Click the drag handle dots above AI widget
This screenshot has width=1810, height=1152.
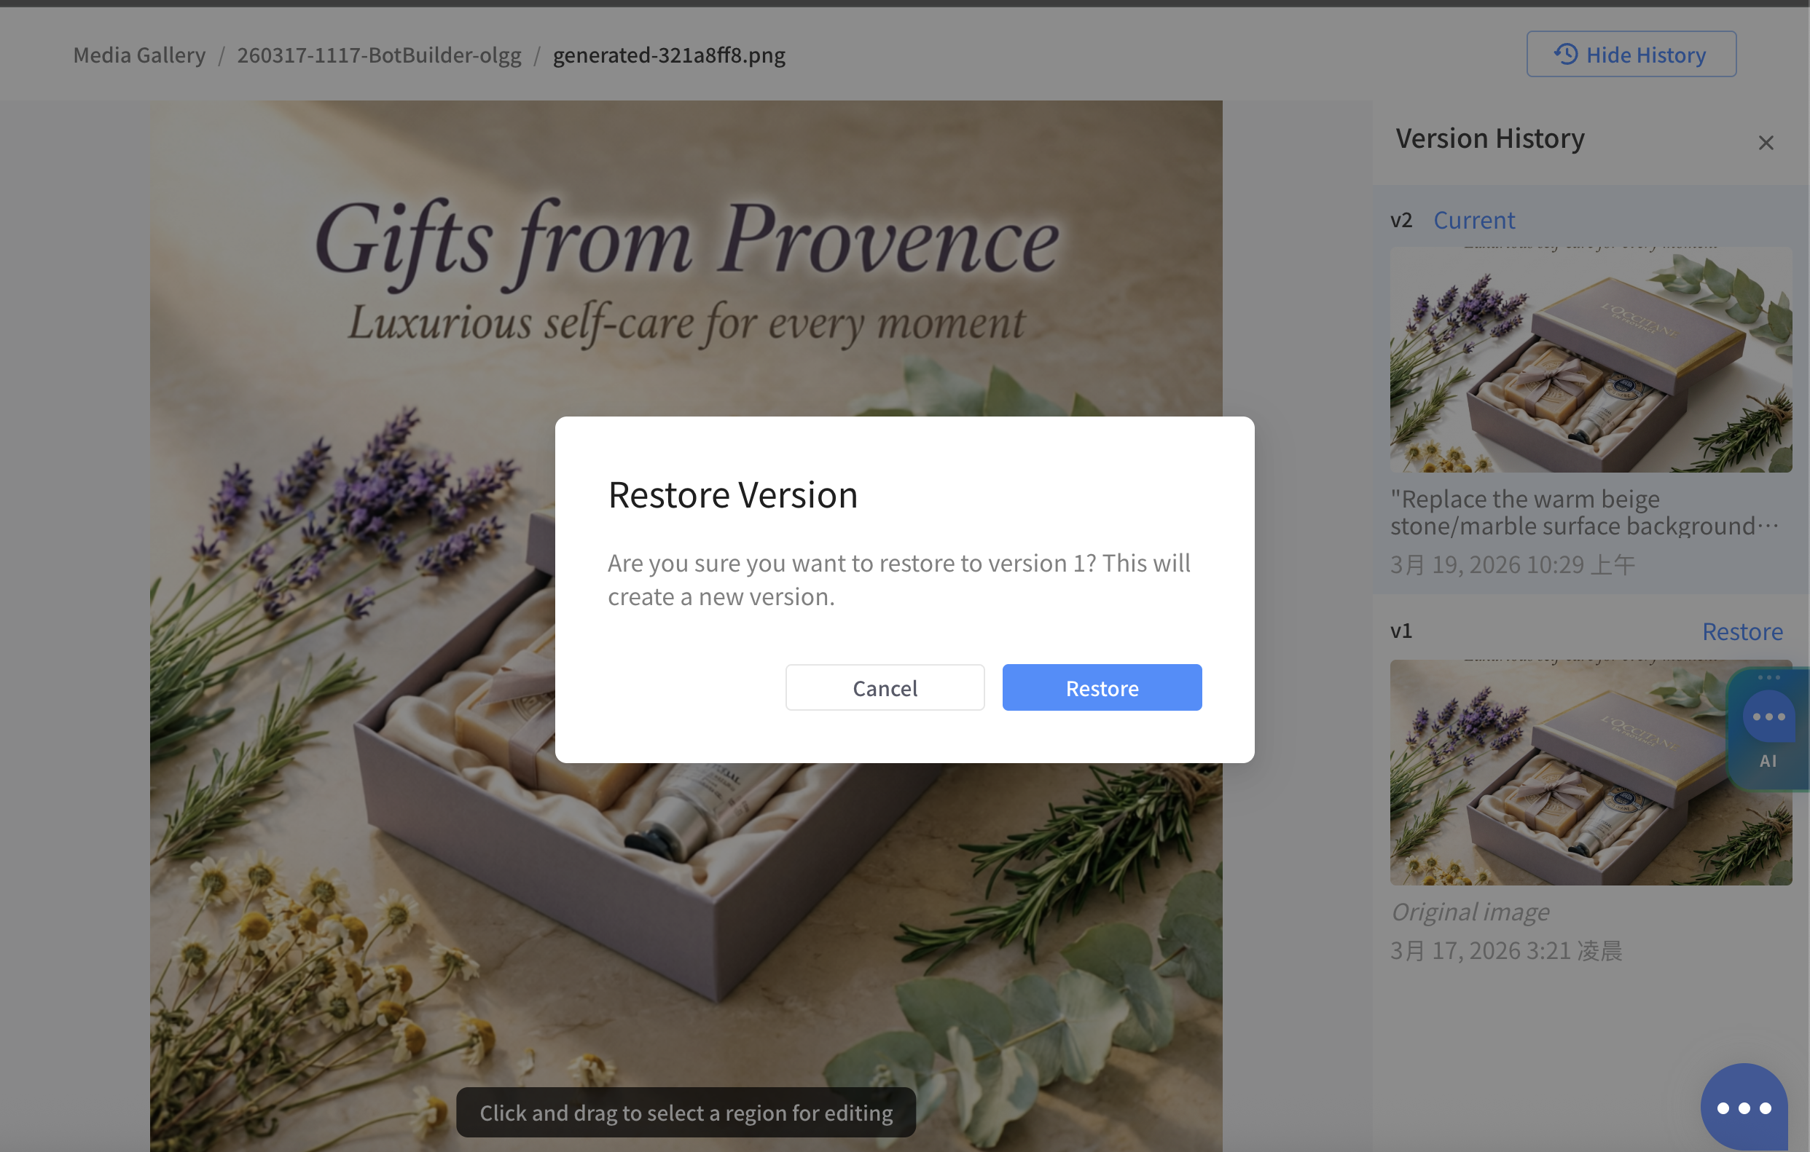click(x=1768, y=676)
